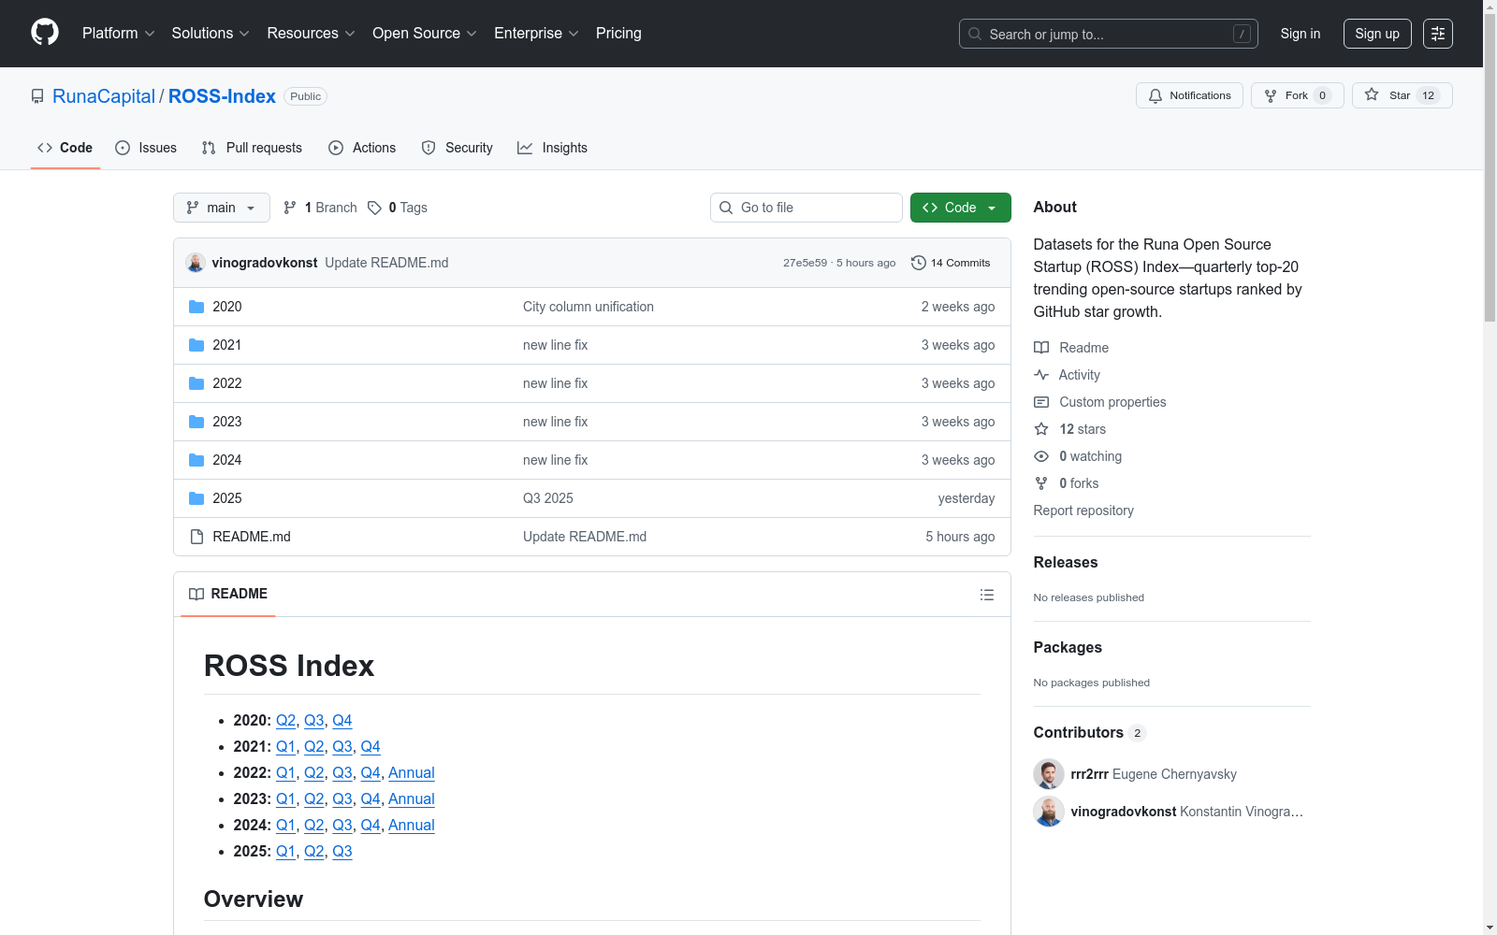Open the Pricing page
This screenshot has height=935, width=1497.
[618, 34]
